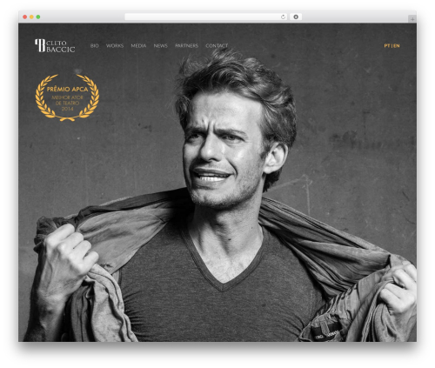This screenshot has width=435, height=368.
Task: Switch the site language to PT
Action: (x=387, y=46)
